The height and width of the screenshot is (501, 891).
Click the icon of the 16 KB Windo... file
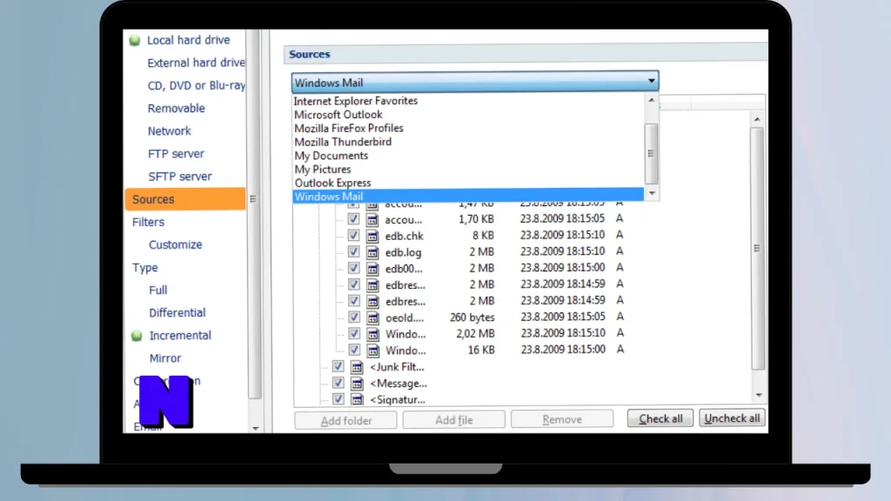(x=372, y=351)
